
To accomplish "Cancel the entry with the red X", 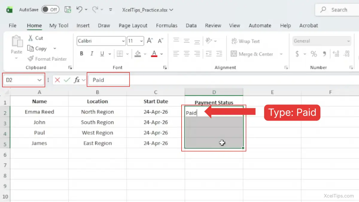I will click(x=57, y=80).
